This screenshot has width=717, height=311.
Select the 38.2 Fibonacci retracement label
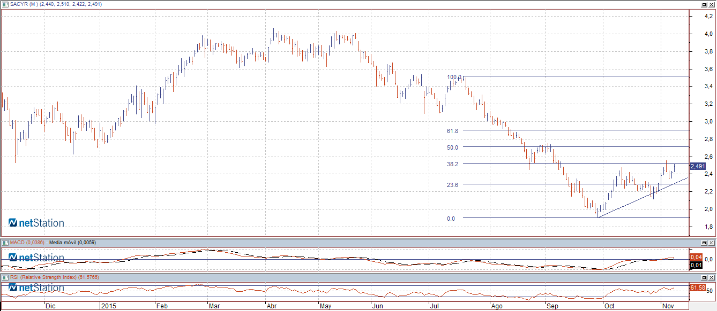point(452,164)
